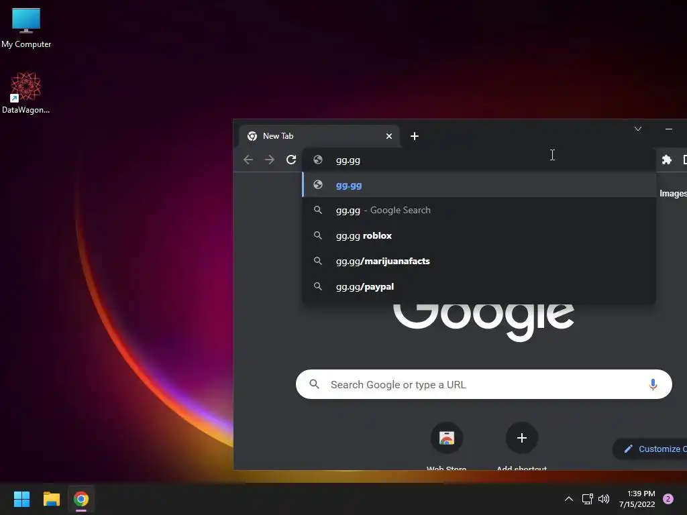Click the Chrome taskbar icon
Image resolution: width=687 pixels, height=515 pixels.
click(81, 499)
